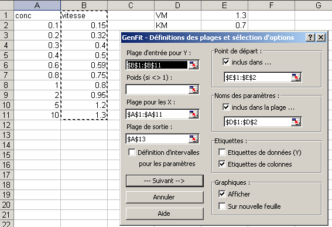Select row 12 header
The width and height of the screenshot is (332, 227).
7,125
